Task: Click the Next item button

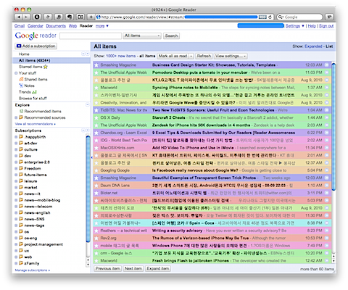Action: [x=133, y=268]
